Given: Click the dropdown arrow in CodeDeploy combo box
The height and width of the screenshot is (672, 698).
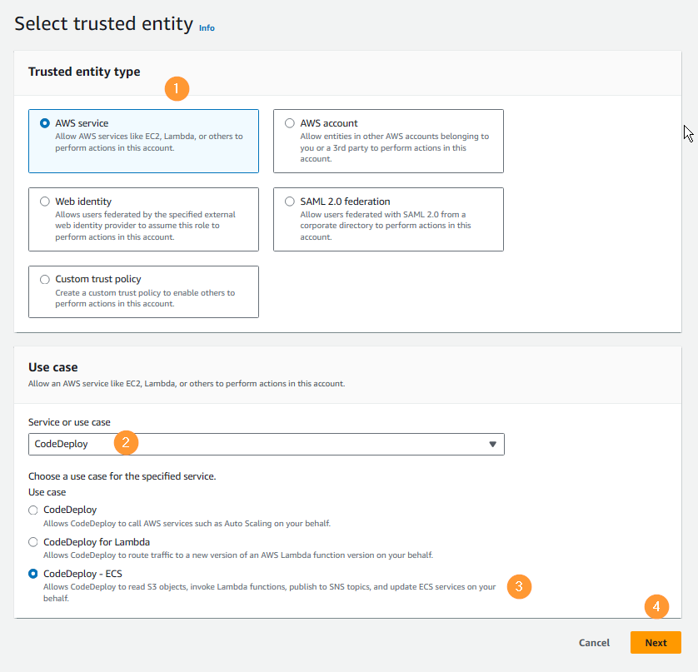Looking at the screenshot, I should pos(492,444).
